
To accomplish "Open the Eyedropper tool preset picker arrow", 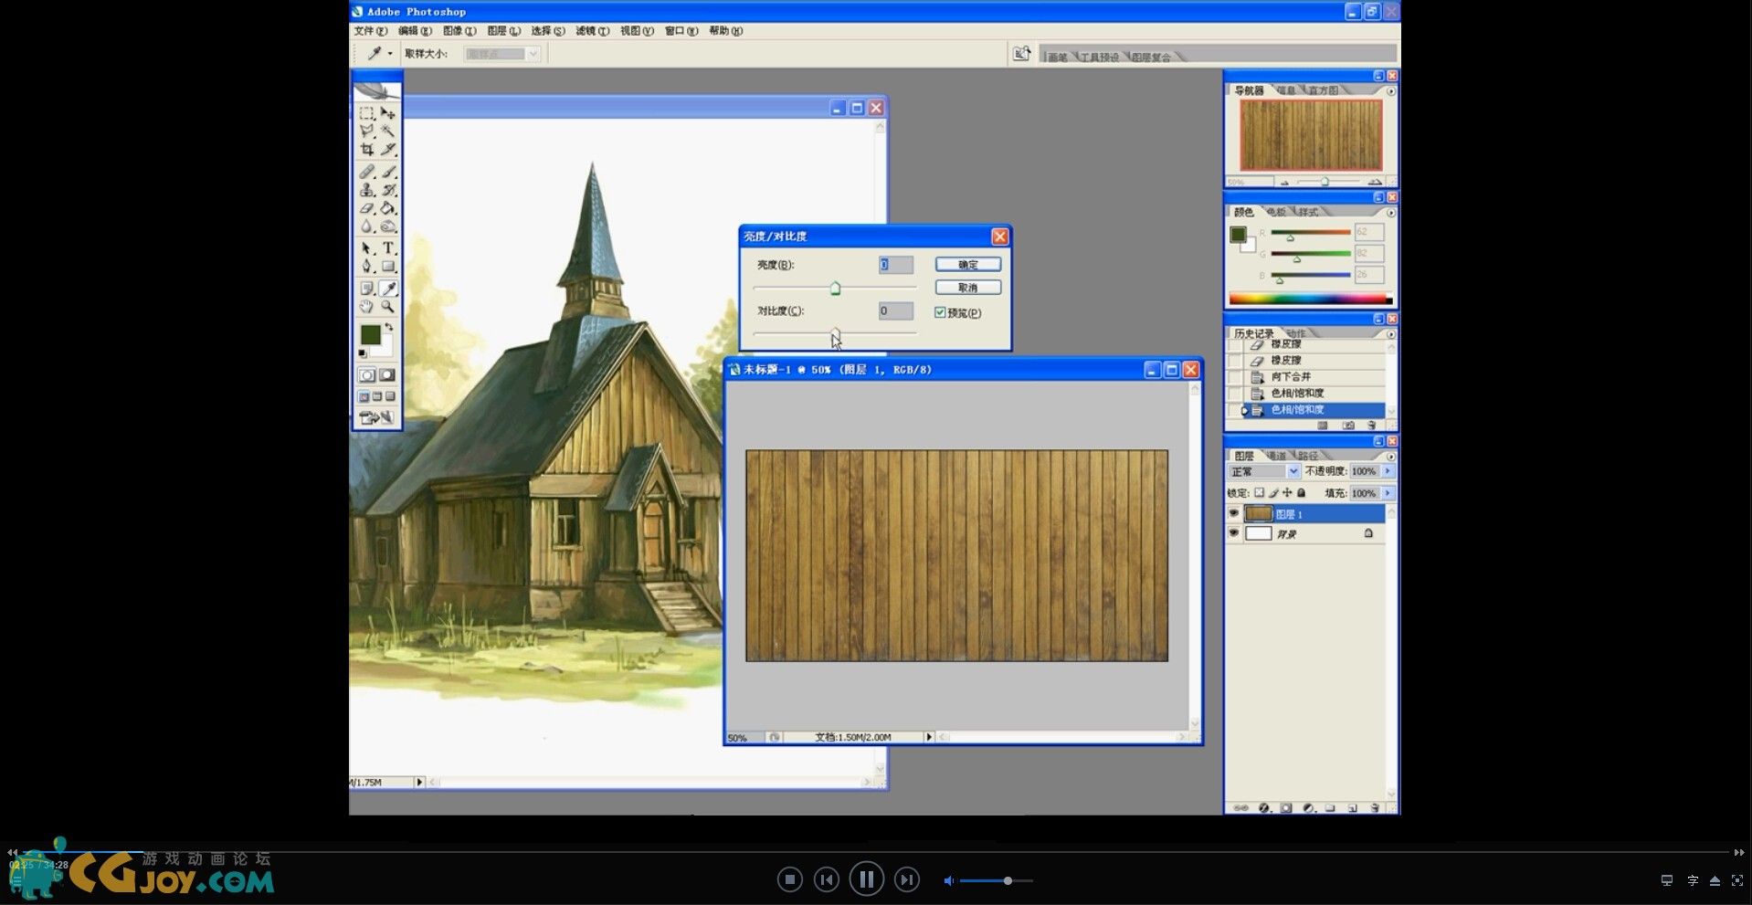I will click(390, 54).
